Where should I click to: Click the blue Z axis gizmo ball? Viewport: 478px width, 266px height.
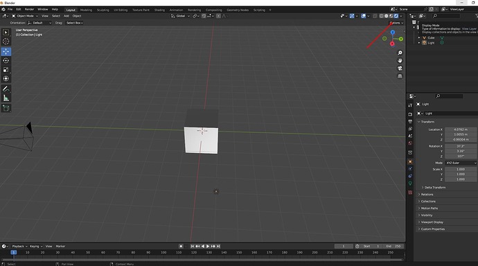[393, 33]
